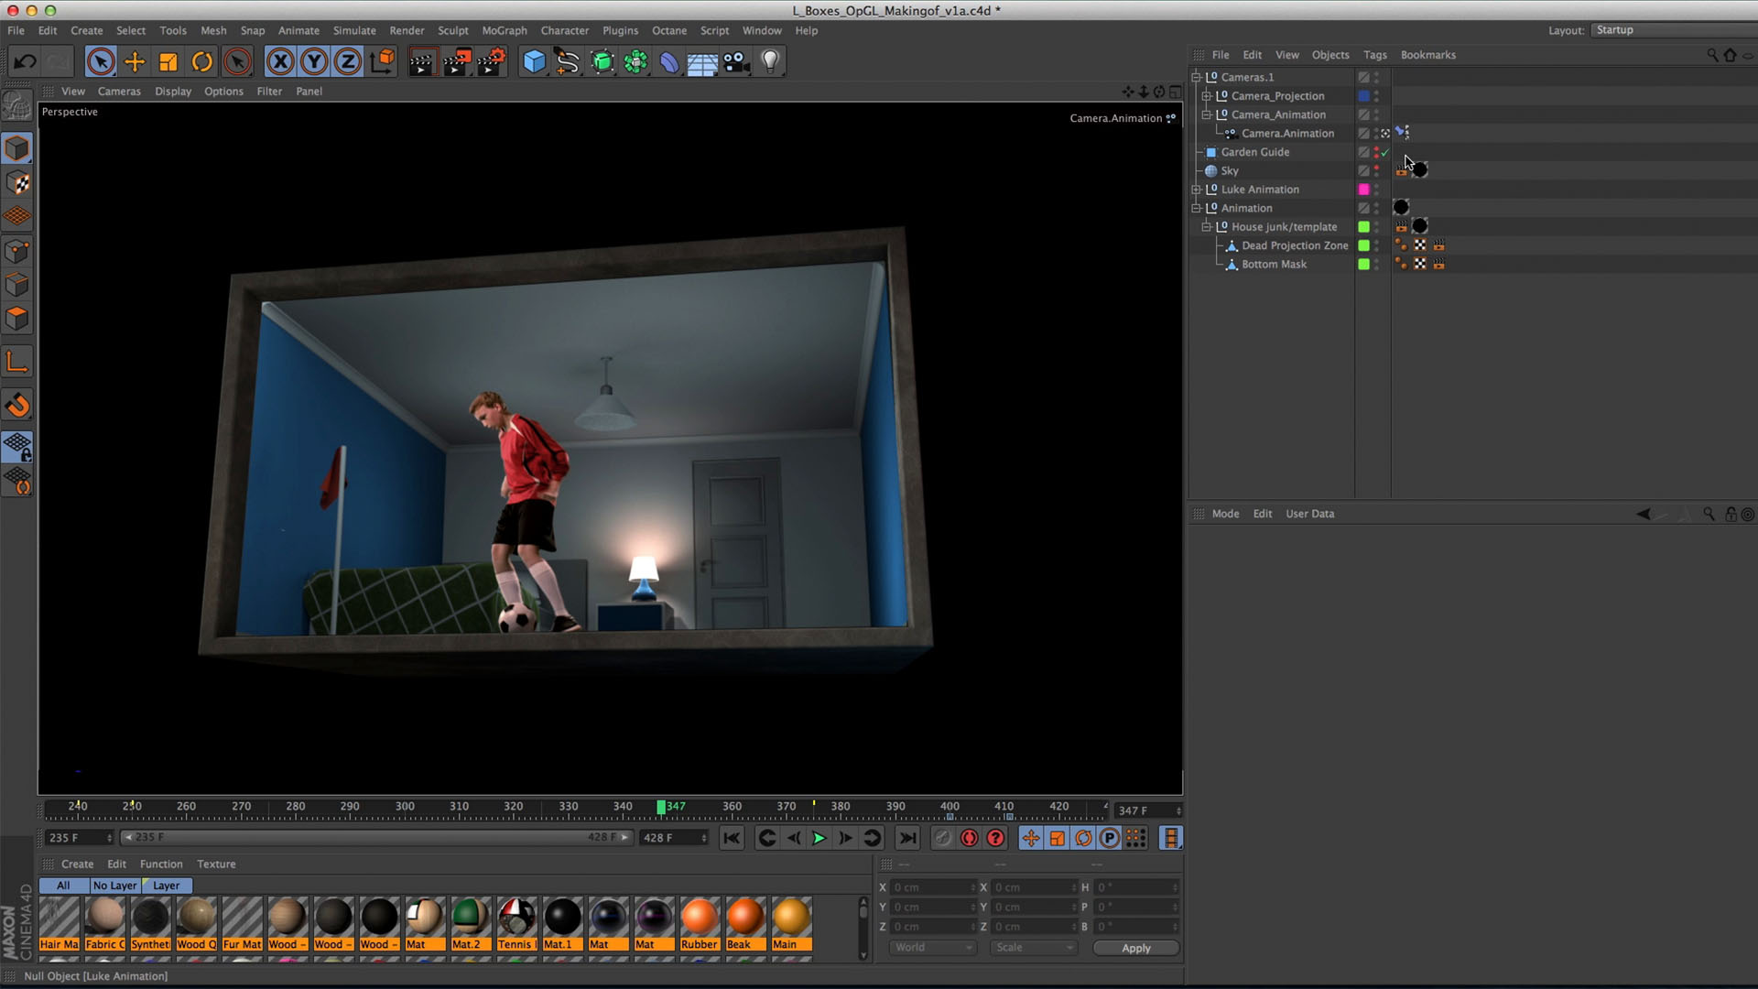This screenshot has height=989, width=1758.
Task: Collapse the Animation null group
Action: (x=1196, y=208)
